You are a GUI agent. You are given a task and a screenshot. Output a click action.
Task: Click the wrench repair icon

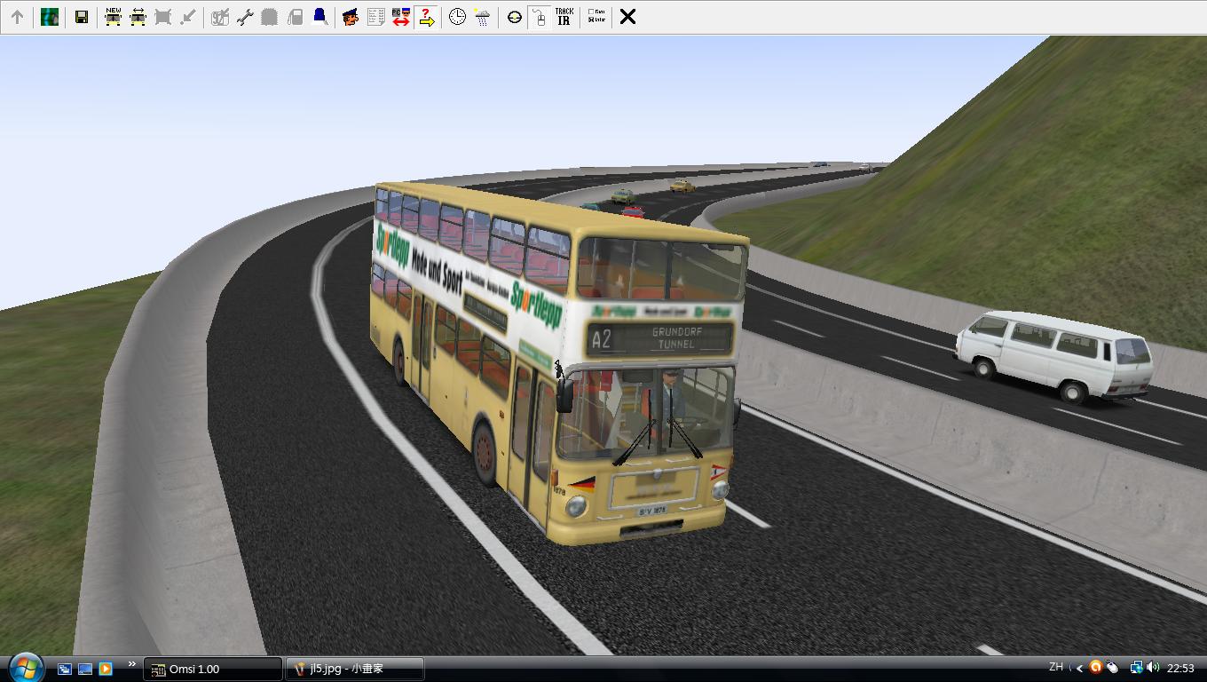(x=245, y=17)
